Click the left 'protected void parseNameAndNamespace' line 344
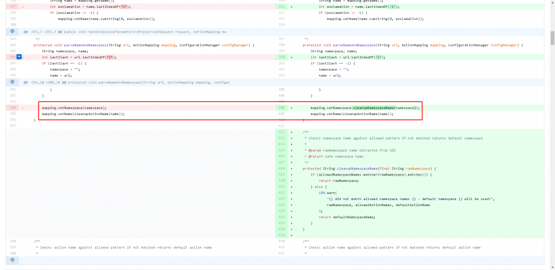The width and height of the screenshot is (555, 270). tap(144, 45)
